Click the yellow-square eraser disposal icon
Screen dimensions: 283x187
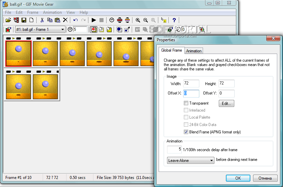[109, 29]
